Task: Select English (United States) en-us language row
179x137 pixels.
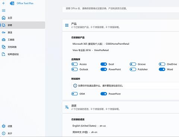Action: coord(89,126)
